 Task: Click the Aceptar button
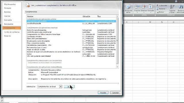[x=103, y=93]
